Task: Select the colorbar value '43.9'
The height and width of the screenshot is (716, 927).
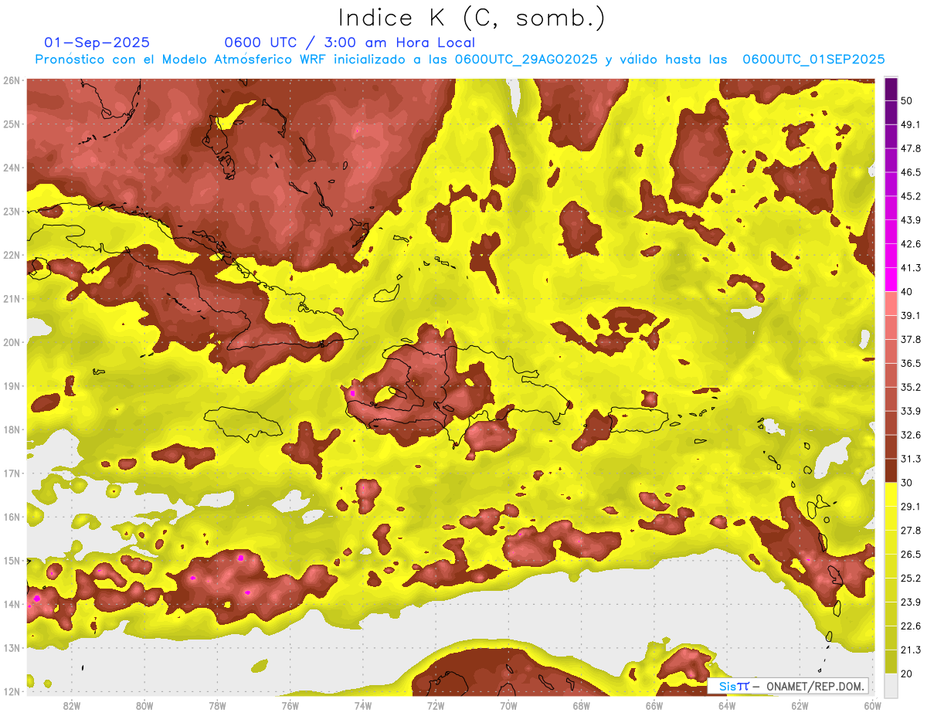Action: tap(910, 220)
